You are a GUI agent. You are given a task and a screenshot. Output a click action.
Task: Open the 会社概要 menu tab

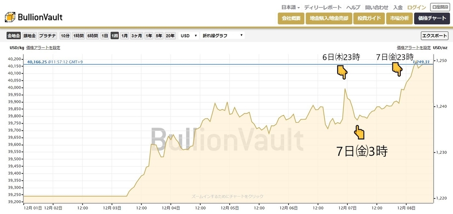tap(291, 18)
